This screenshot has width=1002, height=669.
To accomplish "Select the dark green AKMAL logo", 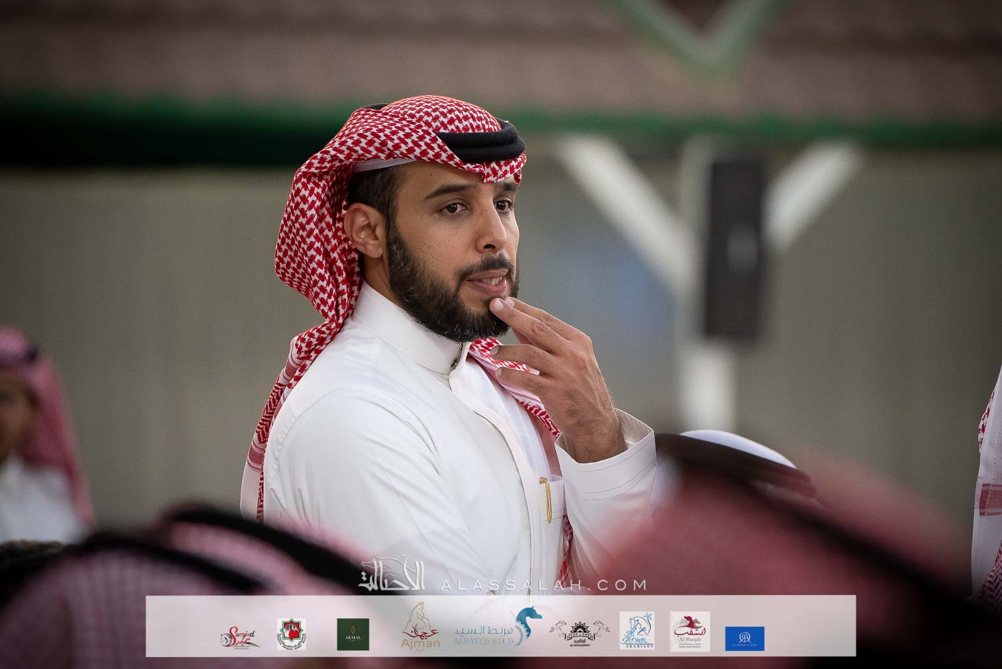I will point(353,634).
